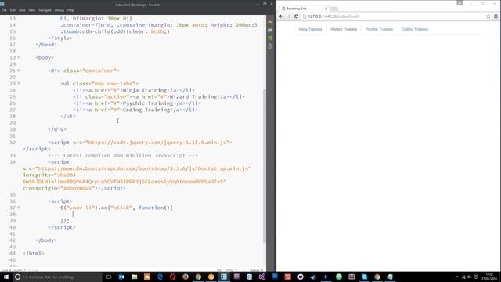Click line number 42 in the gutter
The width and height of the screenshot is (501, 282).
click(x=13, y=240)
